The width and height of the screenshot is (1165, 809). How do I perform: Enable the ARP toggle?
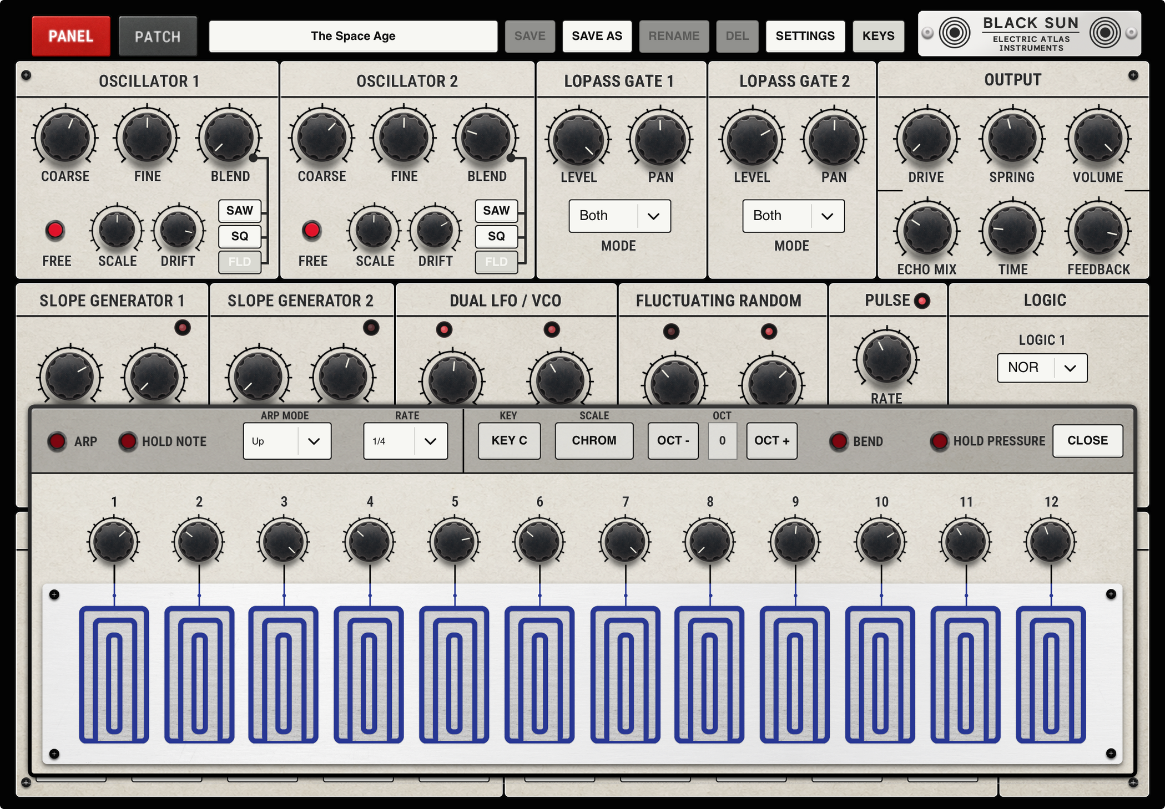click(x=57, y=441)
